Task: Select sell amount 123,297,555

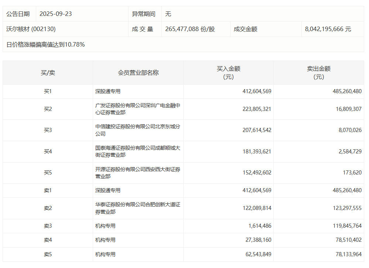Action: tap(347, 208)
